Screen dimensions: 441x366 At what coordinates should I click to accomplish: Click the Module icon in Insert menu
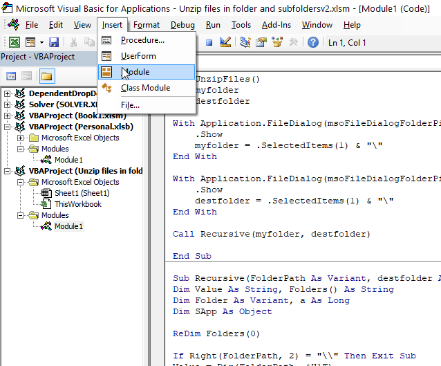pyautogui.click(x=106, y=72)
